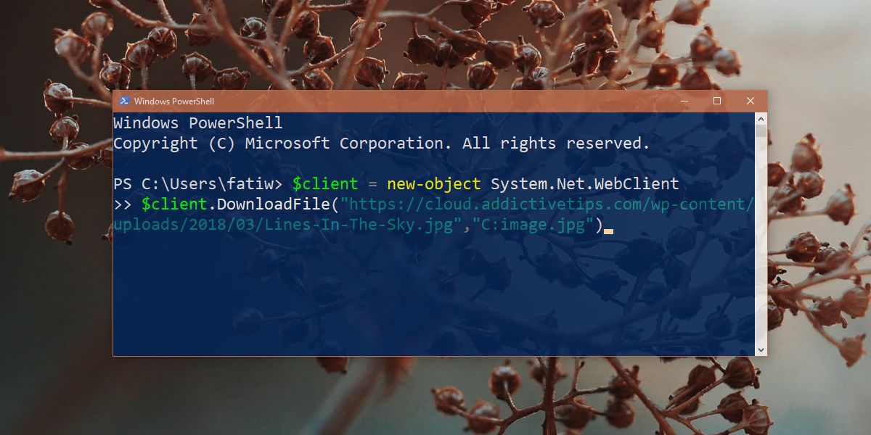Click the "Copyright (C) Microsoft Corporation" line
The width and height of the screenshot is (871, 435).
pyautogui.click(x=382, y=144)
